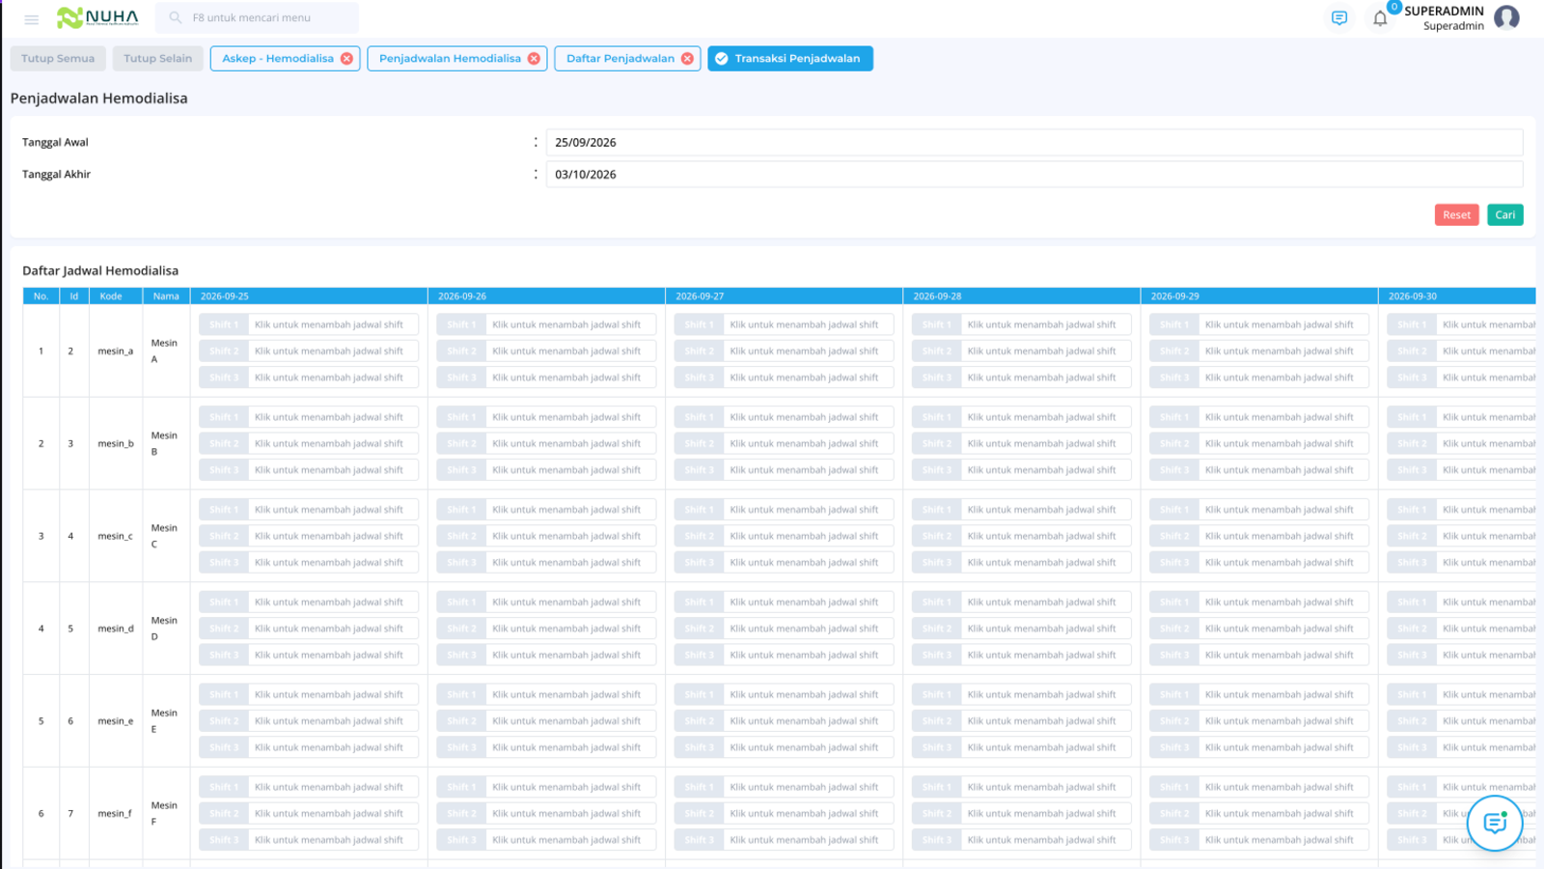The image size is (1544, 869).
Task: Click the Nama column header
Action: point(166,296)
